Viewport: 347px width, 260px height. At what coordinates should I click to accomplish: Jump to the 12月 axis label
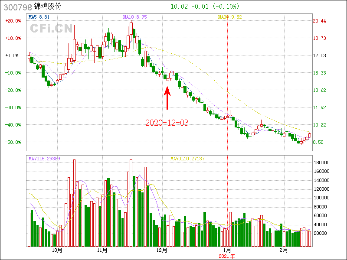[162, 250]
